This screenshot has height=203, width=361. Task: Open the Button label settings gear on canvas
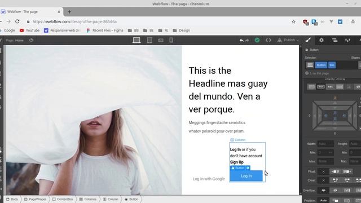point(248,168)
